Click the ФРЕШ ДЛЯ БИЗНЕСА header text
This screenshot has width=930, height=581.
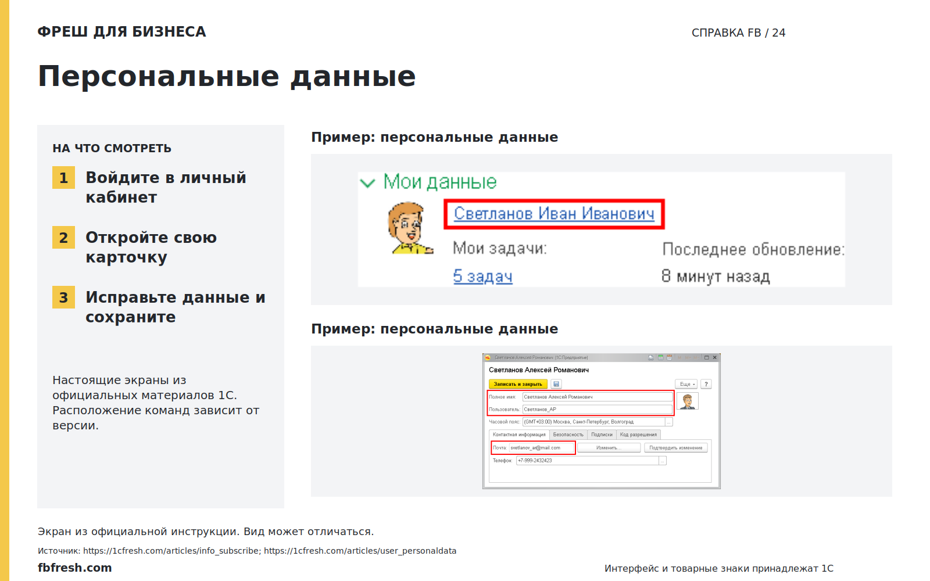click(x=121, y=31)
